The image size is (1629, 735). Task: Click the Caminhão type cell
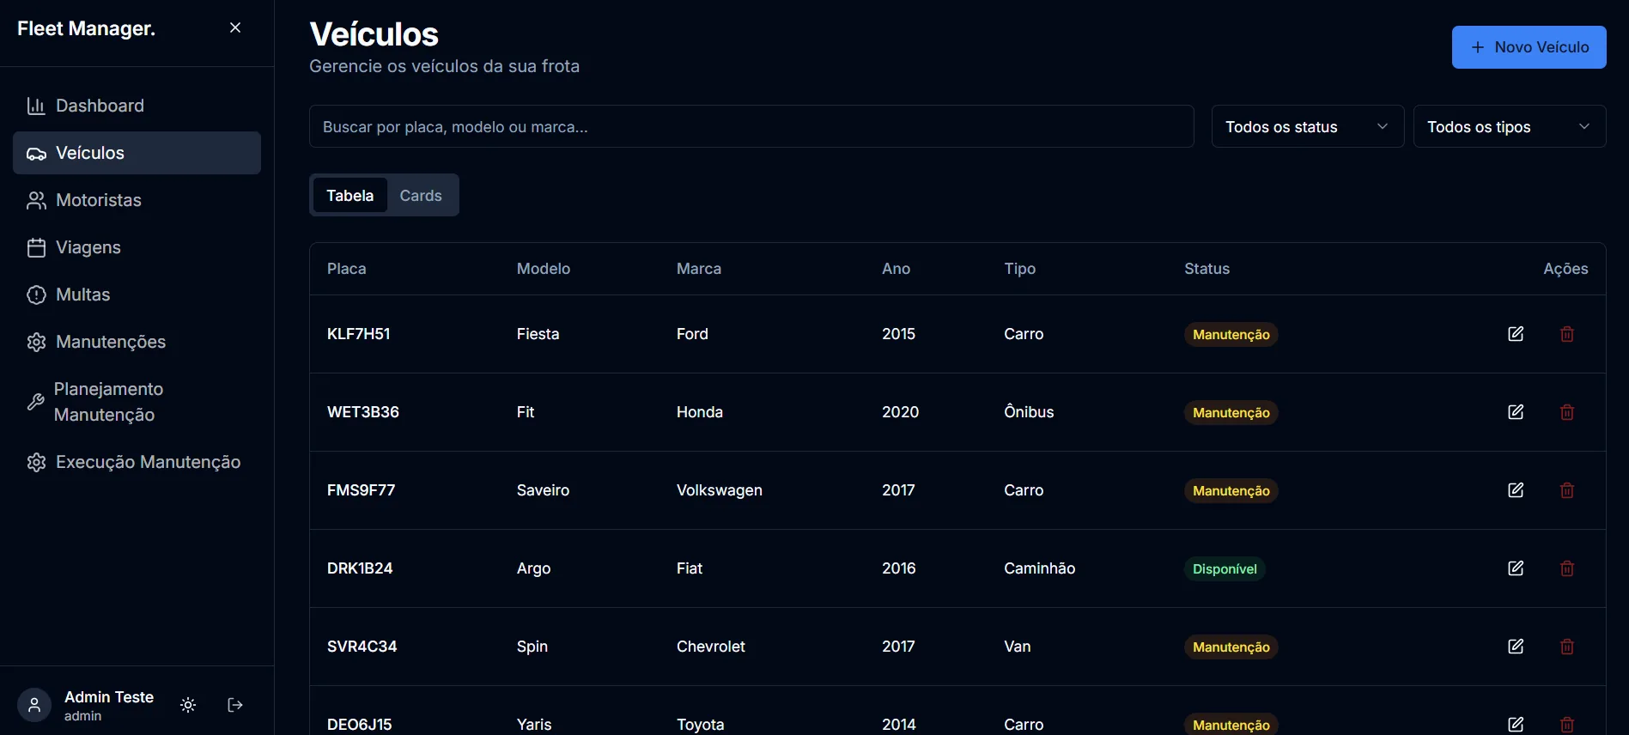(x=1040, y=568)
